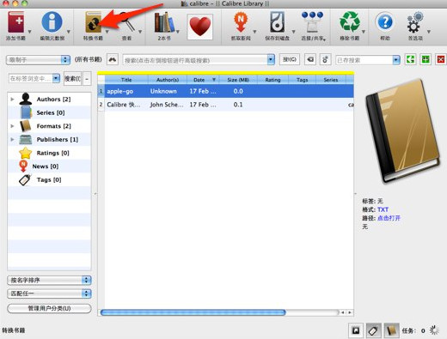Open the library bookshelf icon labeled 2本书
Screen dimensions: 447x339
click(x=164, y=22)
